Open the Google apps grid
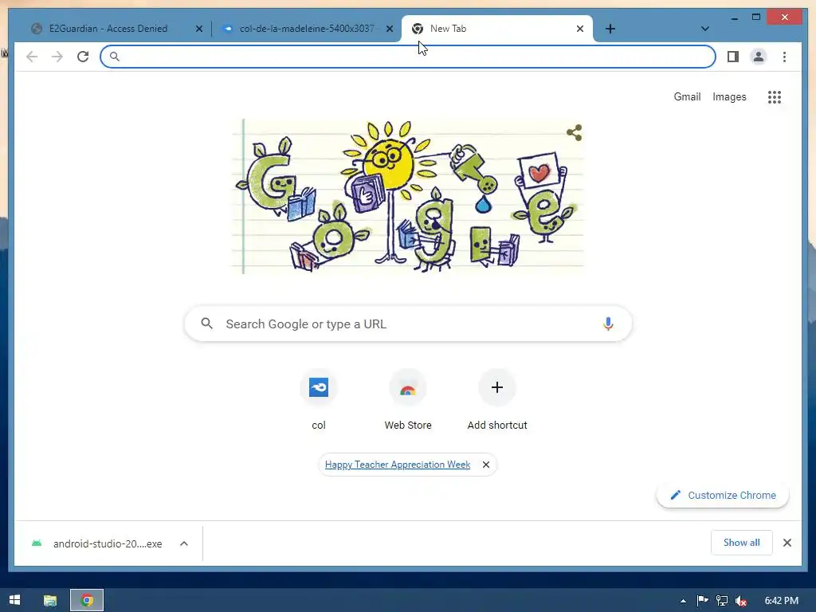816x612 pixels. pyautogui.click(x=775, y=96)
